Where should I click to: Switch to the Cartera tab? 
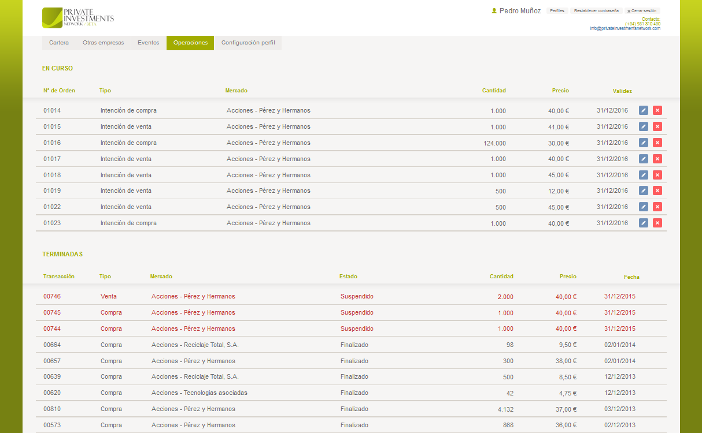[x=59, y=43]
